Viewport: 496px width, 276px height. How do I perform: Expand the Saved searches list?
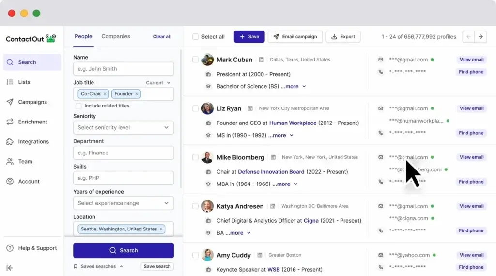tap(98, 266)
